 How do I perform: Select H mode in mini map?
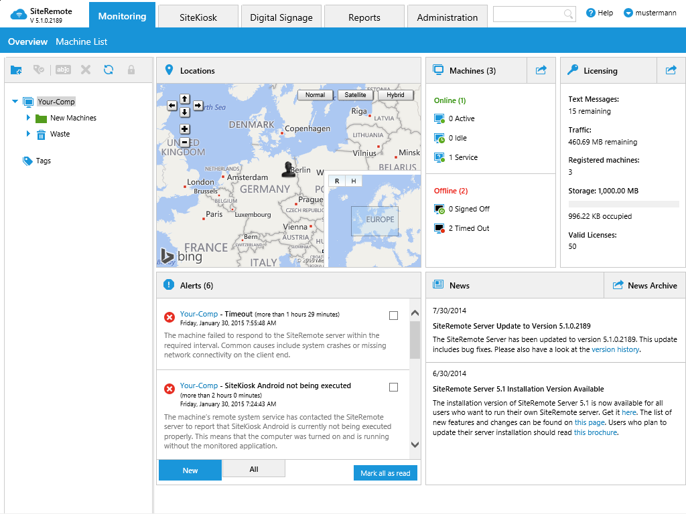[354, 181]
